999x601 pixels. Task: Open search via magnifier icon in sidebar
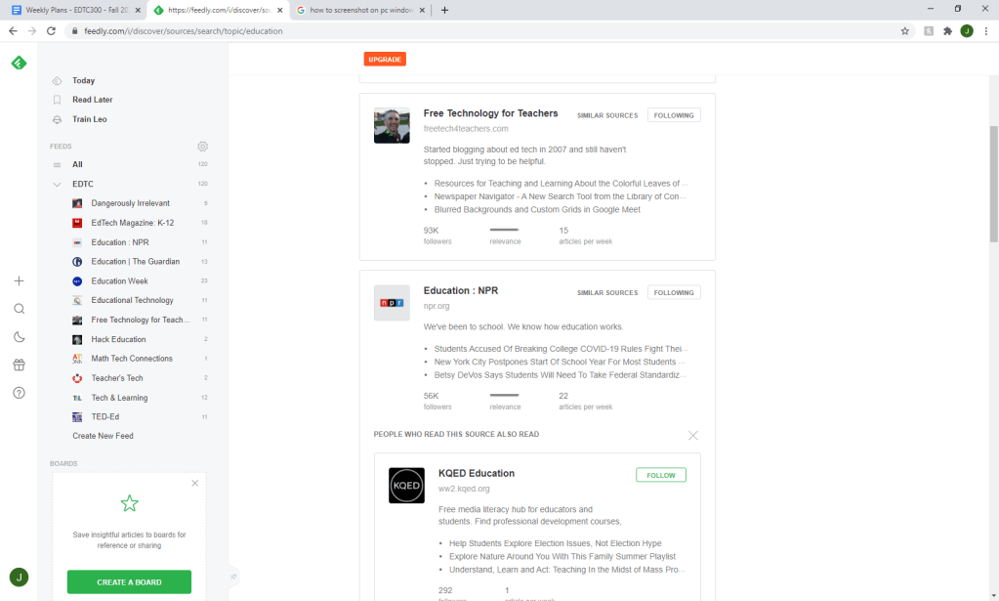coord(19,309)
